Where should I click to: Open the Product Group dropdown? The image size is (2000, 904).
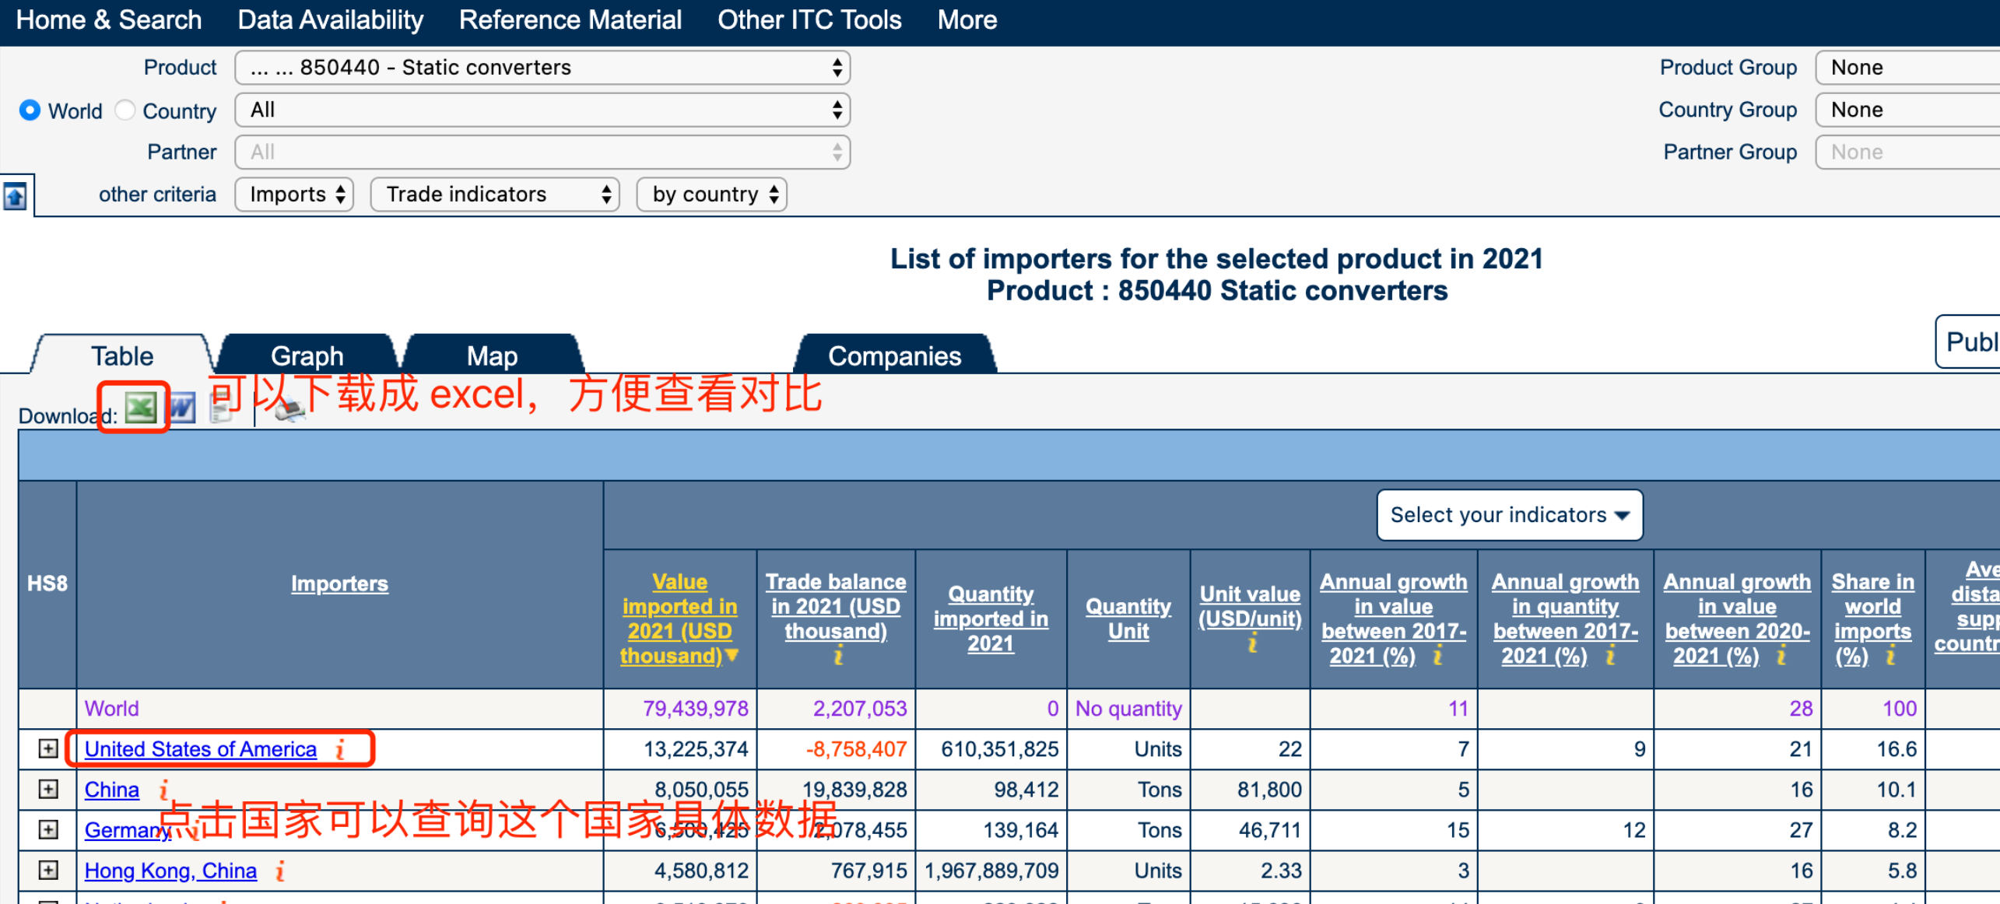[x=1907, y=68]
